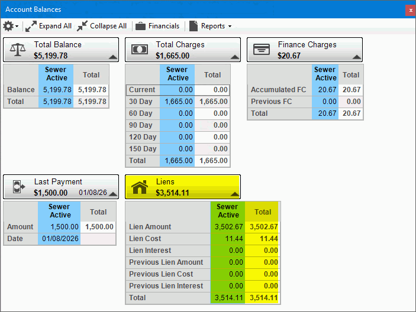
Task: Close the Account Balances window
Action: click(411, 10)
